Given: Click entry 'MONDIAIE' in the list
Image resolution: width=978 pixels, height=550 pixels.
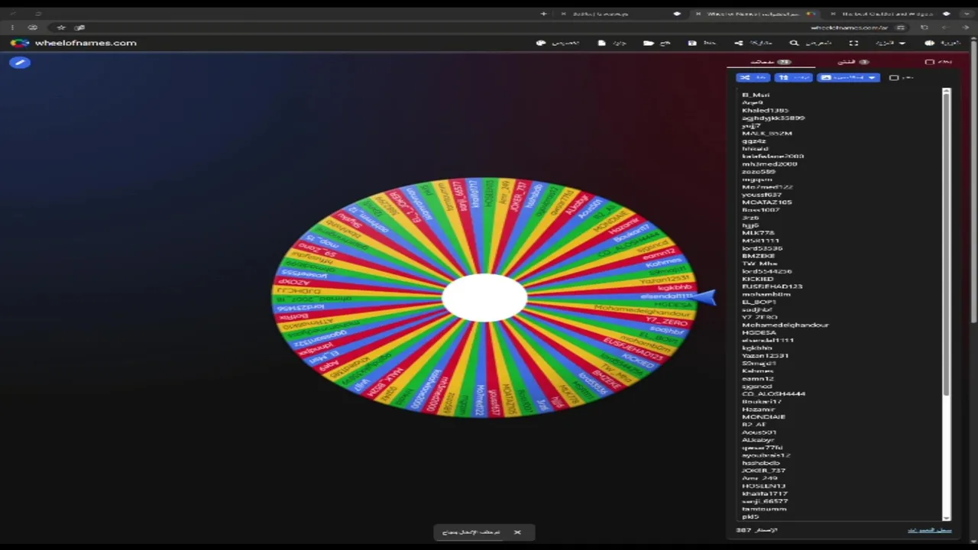Looking at the screenshot, I should tap(764, 416).
